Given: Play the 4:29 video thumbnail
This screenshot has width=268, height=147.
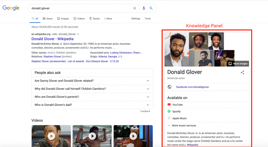Looking at the screenshot, I should pyautogui.click(x=51, y=136).
